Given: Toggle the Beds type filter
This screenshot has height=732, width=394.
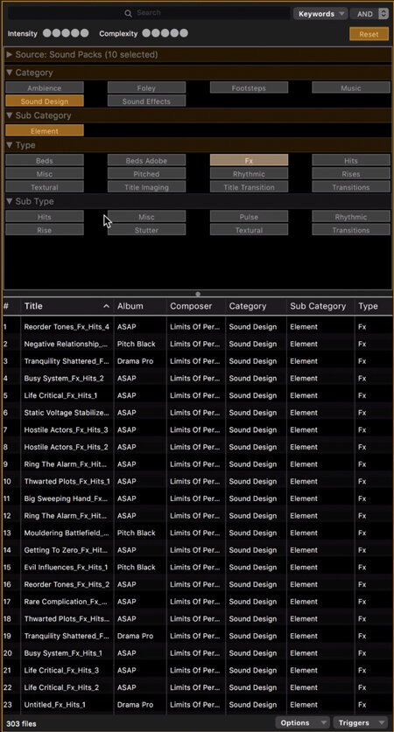Looking at the screenshot, I should [x=45, y=161].
